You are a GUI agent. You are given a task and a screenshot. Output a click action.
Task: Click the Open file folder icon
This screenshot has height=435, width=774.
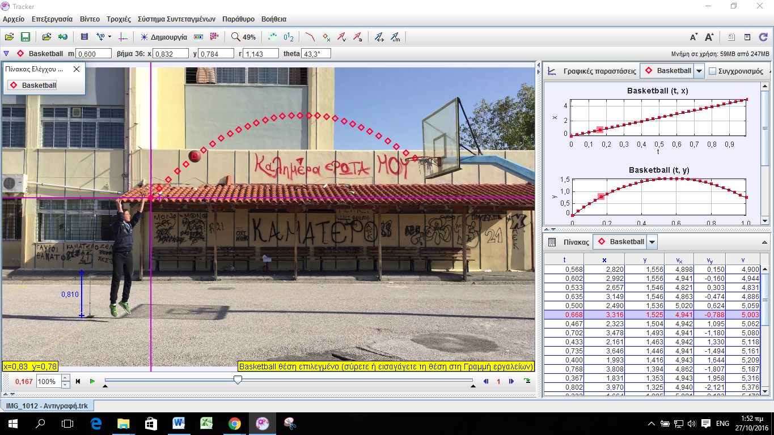click(9, 37)
